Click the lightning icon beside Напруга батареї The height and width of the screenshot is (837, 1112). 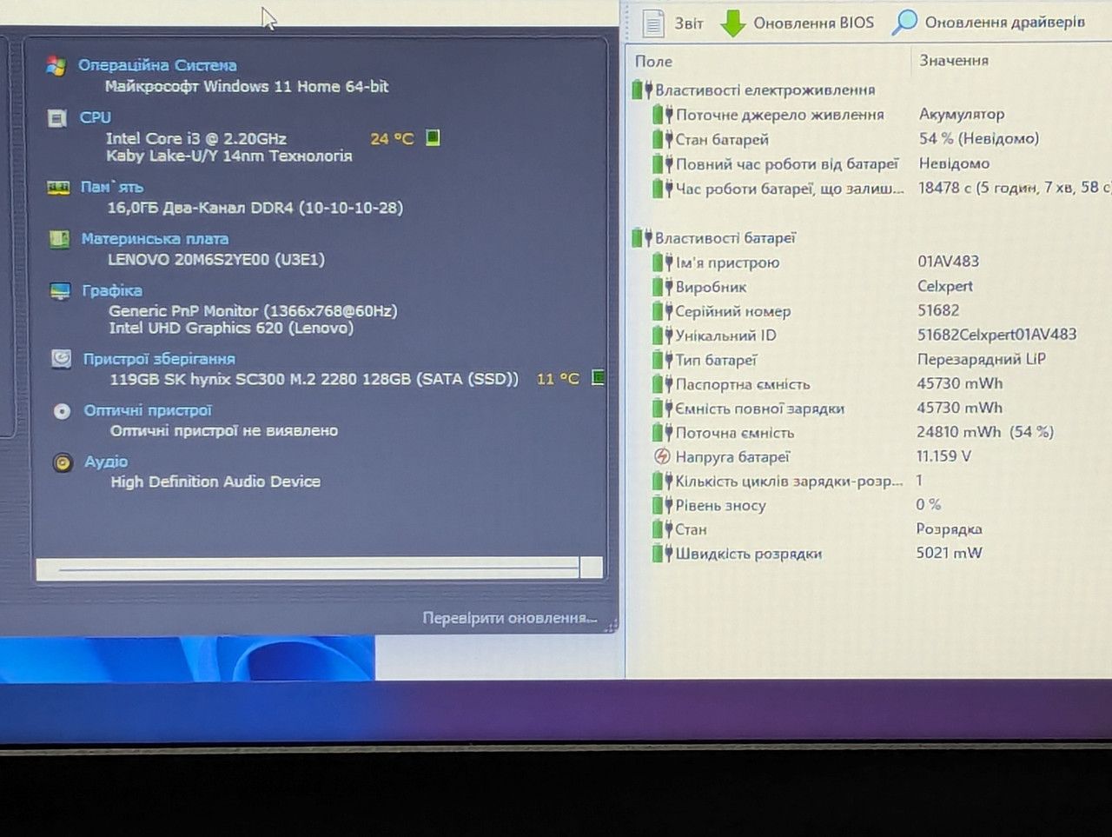[x=662, y=456]
